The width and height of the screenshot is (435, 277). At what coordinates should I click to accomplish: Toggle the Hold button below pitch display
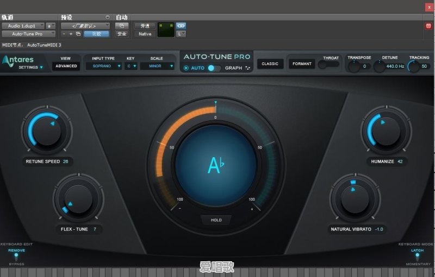coord(216,220)
